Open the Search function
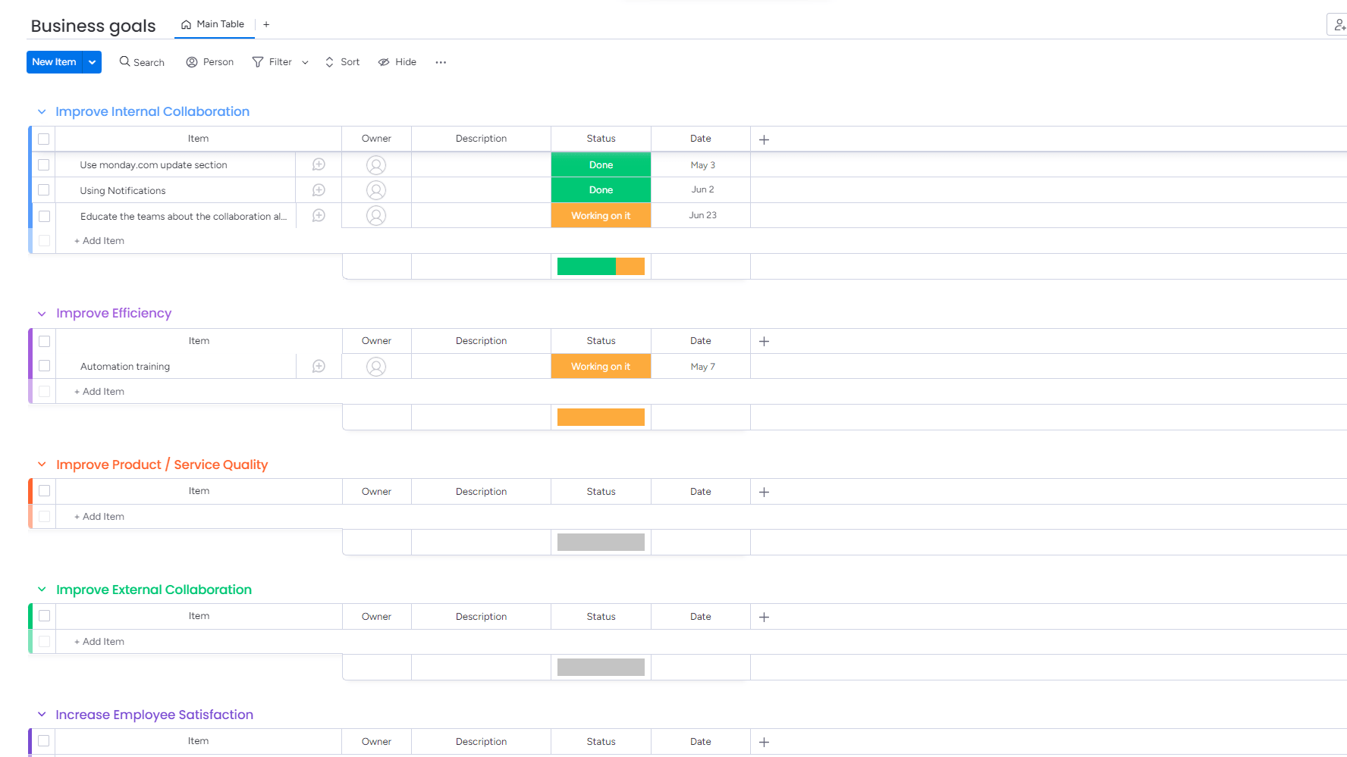 pyautogui.click(x=142, y=61)
